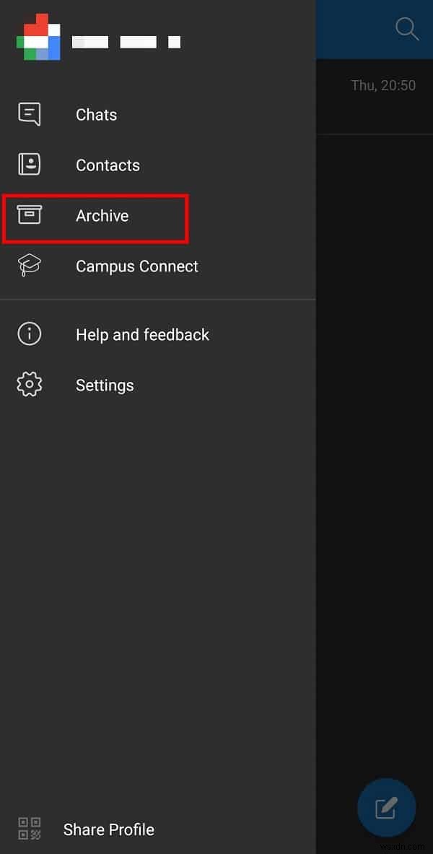Open the QR code icon near Share Profile
Screen dimensions: 433x854
tap(29, 829)
